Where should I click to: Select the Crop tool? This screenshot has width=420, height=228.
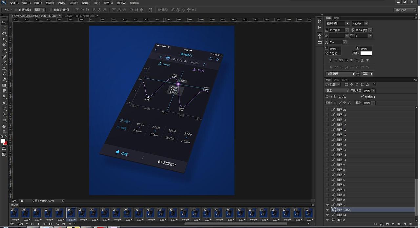[4, 45]
